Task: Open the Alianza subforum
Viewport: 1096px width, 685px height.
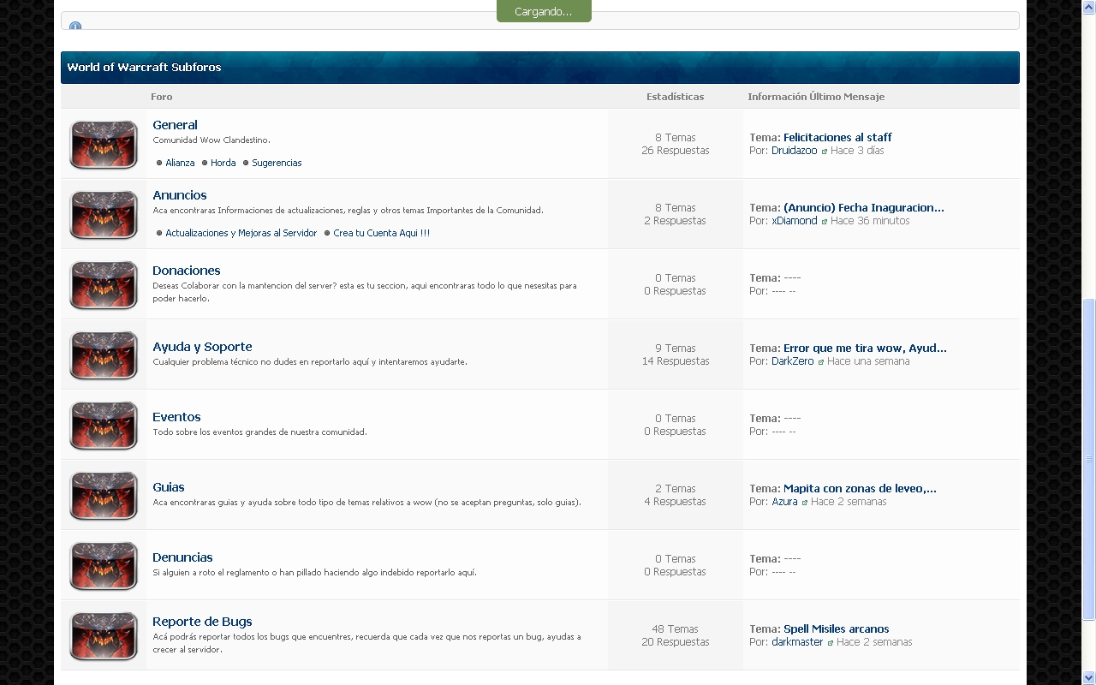Action: pos(180,163)
